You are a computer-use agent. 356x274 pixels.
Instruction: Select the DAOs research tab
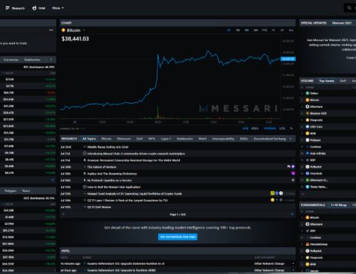point(244,138)
